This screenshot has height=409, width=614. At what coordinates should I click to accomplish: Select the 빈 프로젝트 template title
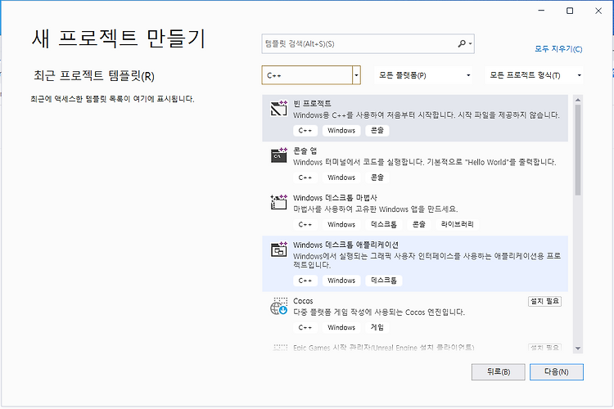312,104
